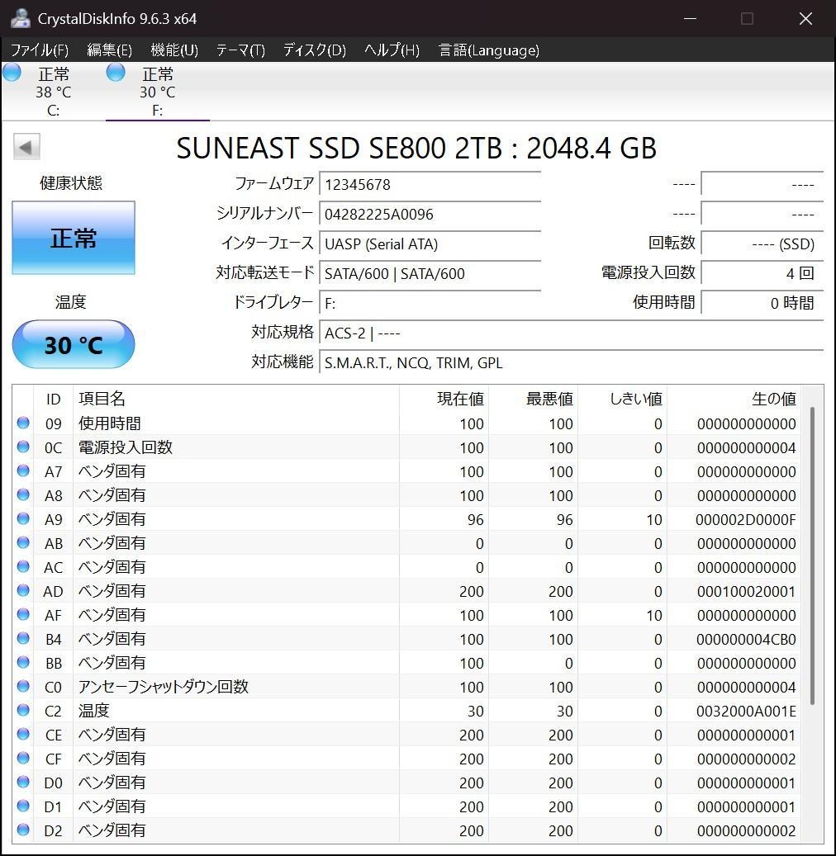Switch to the C: drive tab
This screenshot has width=836, height=856.
pos(53,91)
